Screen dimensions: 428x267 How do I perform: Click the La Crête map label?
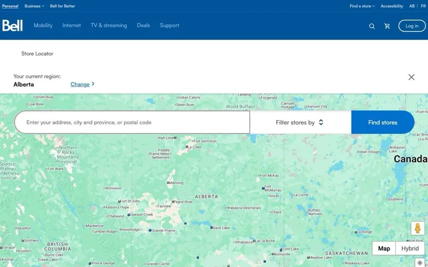coord(195,147)
